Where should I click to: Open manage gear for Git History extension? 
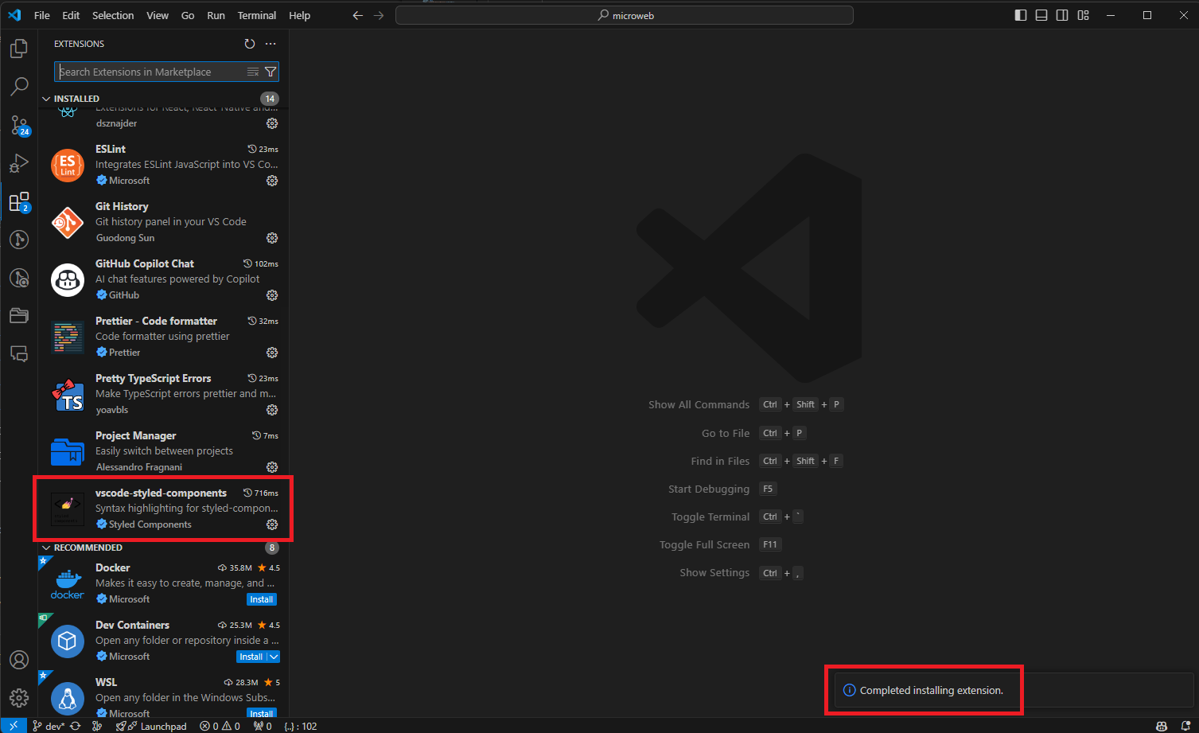(x=272, y=238)
